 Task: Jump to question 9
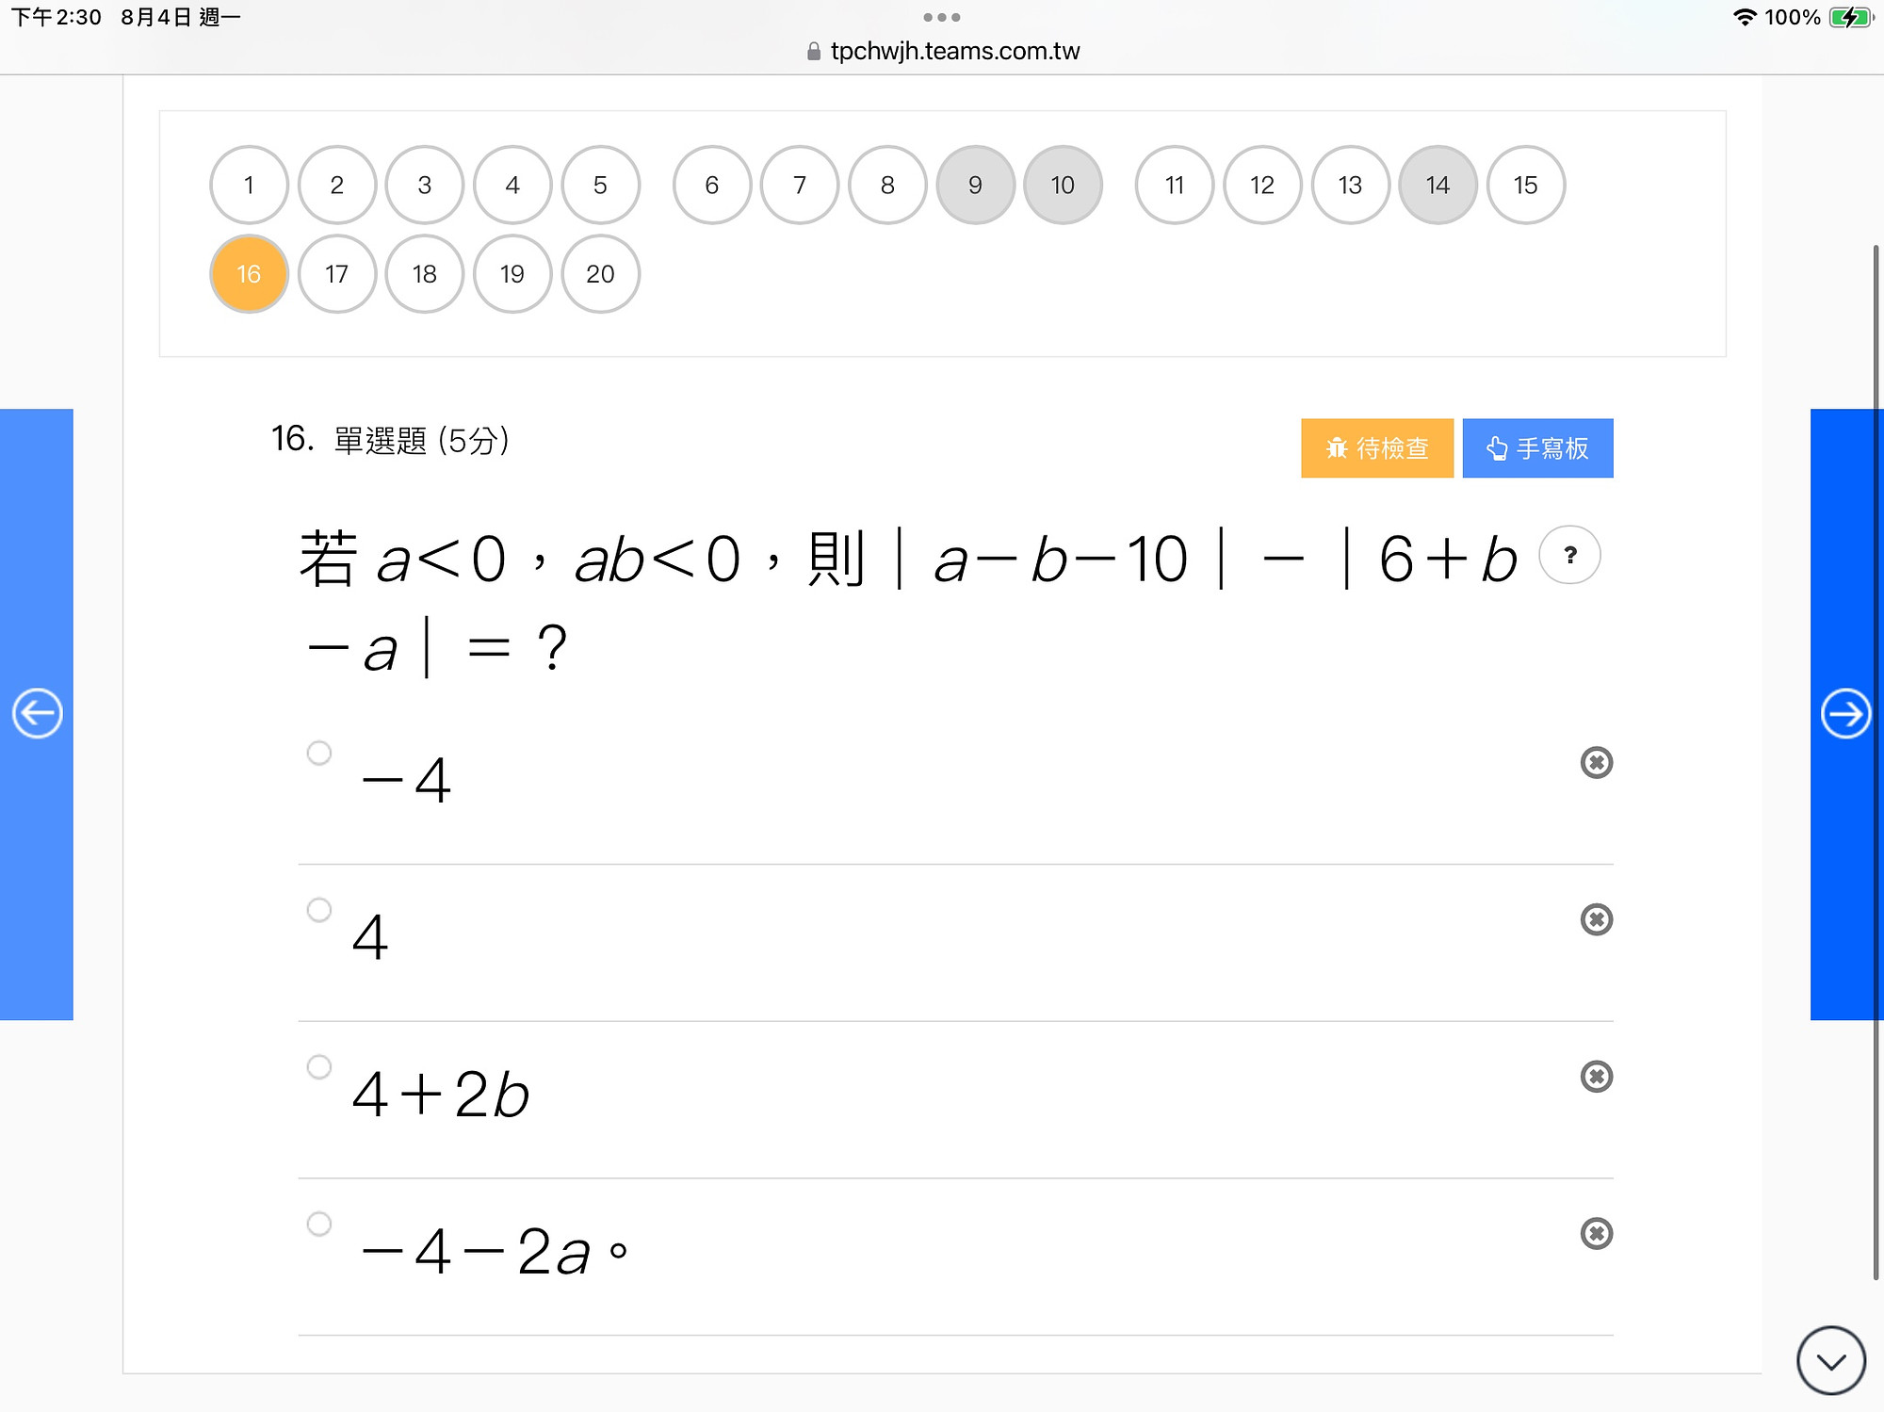point(975,185)
